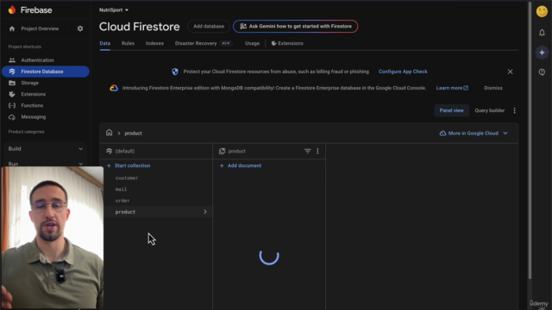Open Storage in sidebar
The height and width of the screenshot is (310, 552).
pyautogui.click(x=29, y=83)
